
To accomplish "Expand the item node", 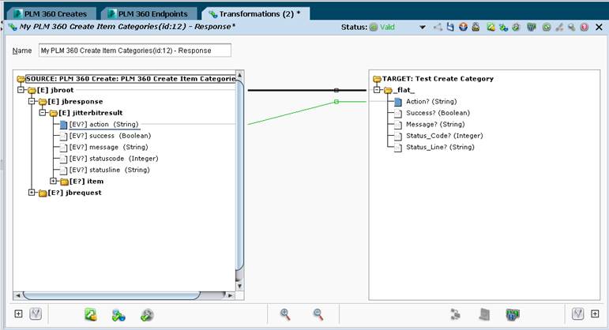I will (x=53, y=182).
